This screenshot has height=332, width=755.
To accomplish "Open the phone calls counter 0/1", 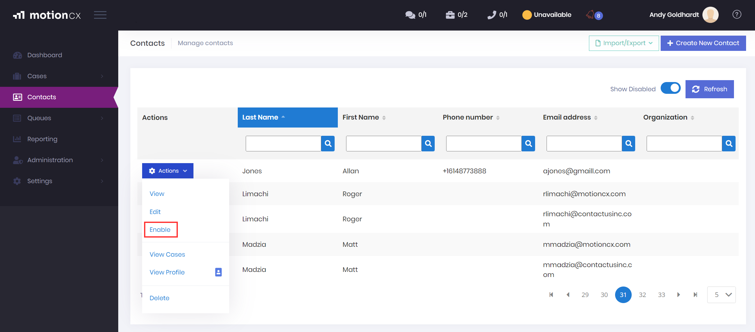I will (497, 15).
